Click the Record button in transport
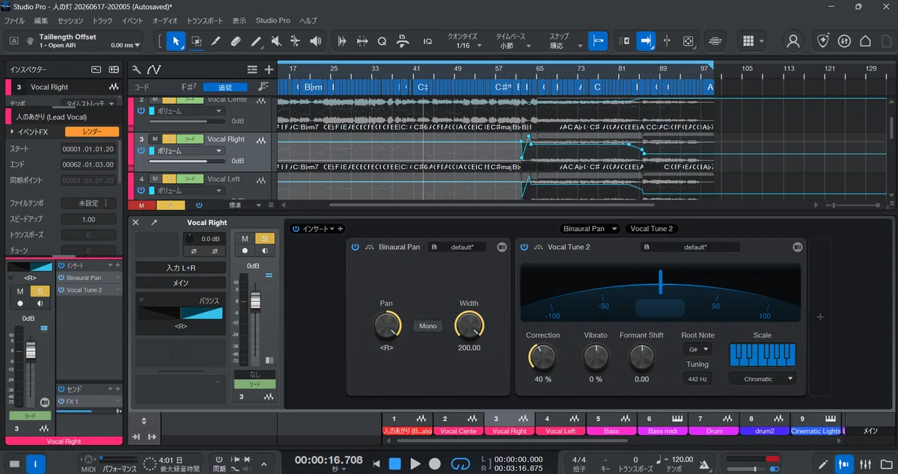 [435, 464]
